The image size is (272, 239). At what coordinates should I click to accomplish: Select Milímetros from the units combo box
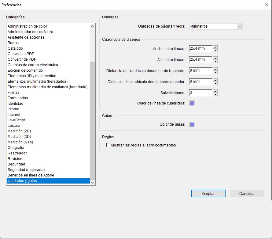[x=214, y=26]
